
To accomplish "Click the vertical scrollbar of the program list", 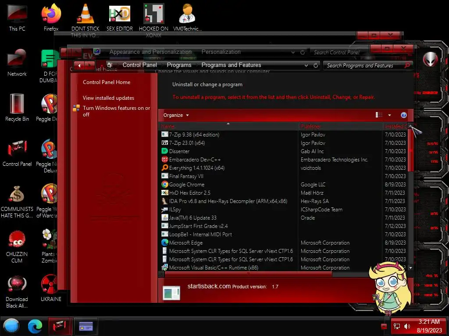I will [x=410, y=197].
